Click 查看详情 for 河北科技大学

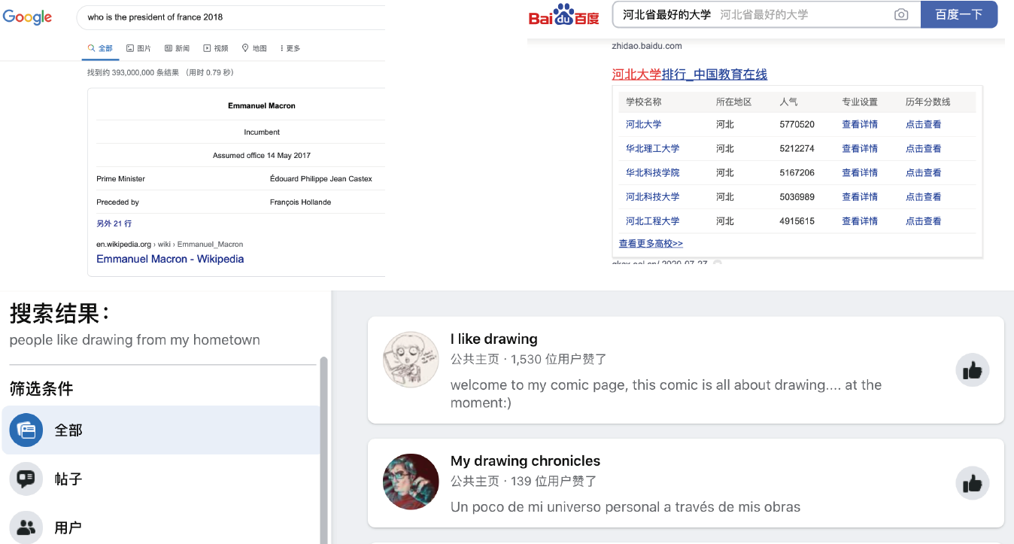pyautogui.click(x=860, y=196)
